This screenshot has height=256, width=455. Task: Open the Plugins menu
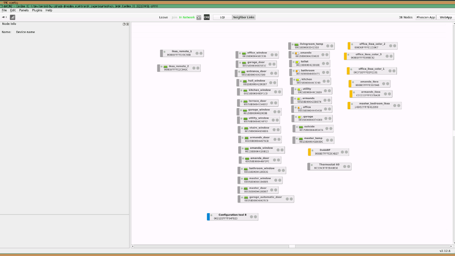pyautogui.click(x=37, y=10)
